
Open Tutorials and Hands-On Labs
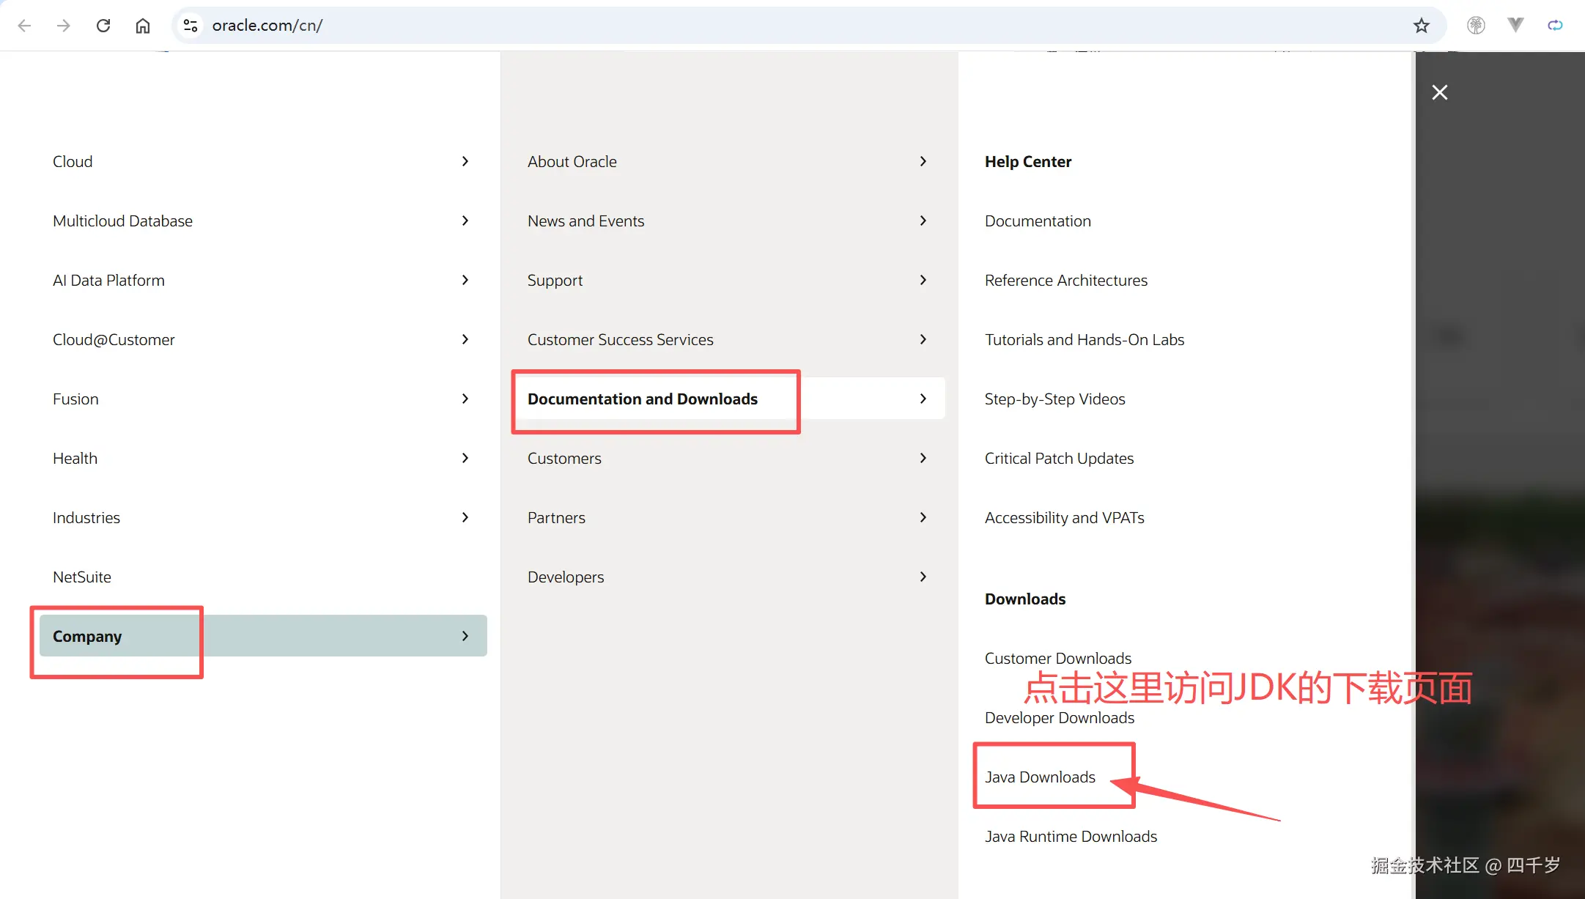pos(1085,339)
